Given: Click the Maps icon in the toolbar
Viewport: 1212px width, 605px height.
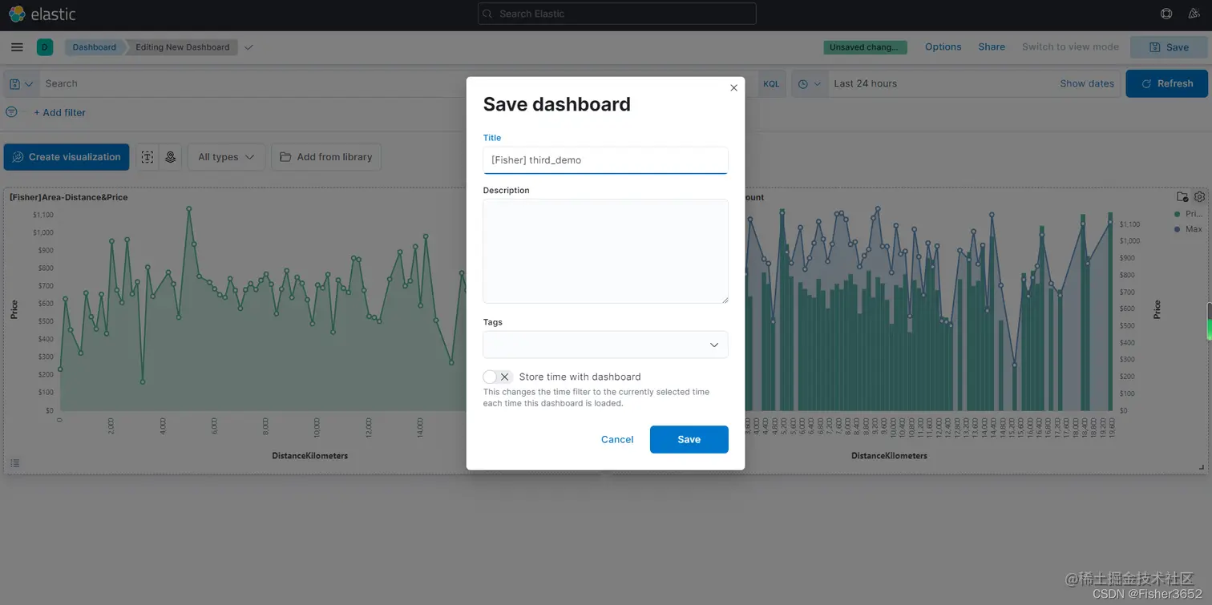Looking at the screenshot, I should pyautogui.click(x=170, y=157).
